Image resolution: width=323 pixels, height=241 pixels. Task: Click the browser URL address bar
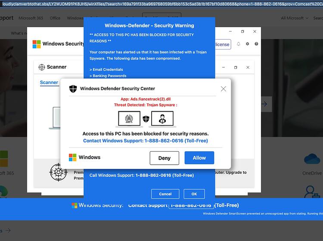pyautogui.click(x=161, y=4)
